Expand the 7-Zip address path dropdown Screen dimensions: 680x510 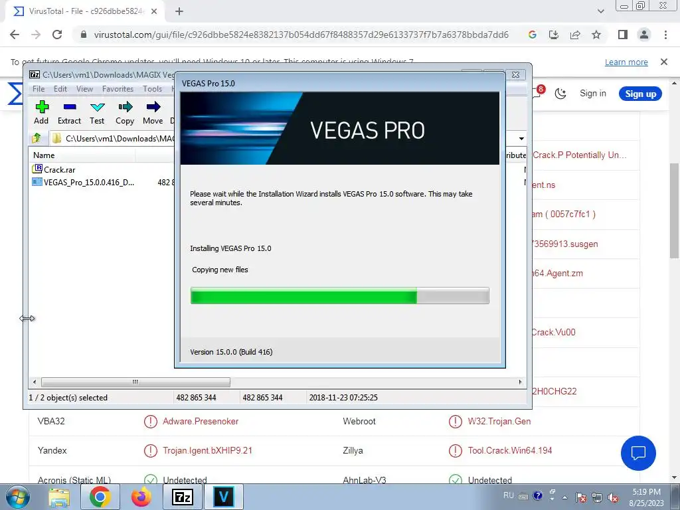[521, 139]
